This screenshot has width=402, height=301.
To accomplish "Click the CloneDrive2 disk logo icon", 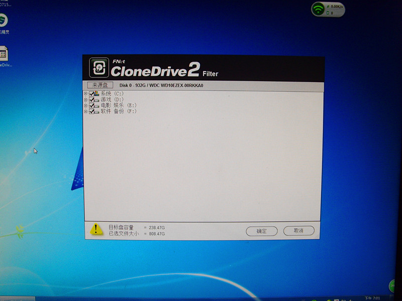I will click(99, 68).
